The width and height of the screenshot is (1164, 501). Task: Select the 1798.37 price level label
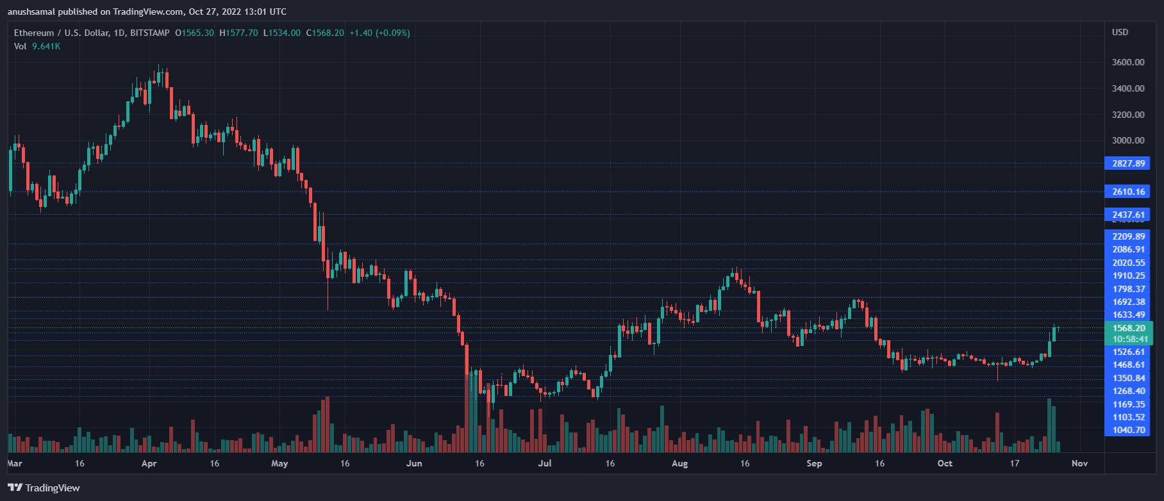pos(1128,289)
